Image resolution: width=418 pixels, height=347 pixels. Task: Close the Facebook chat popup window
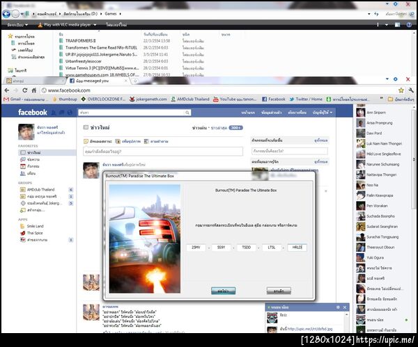[345, 307]
